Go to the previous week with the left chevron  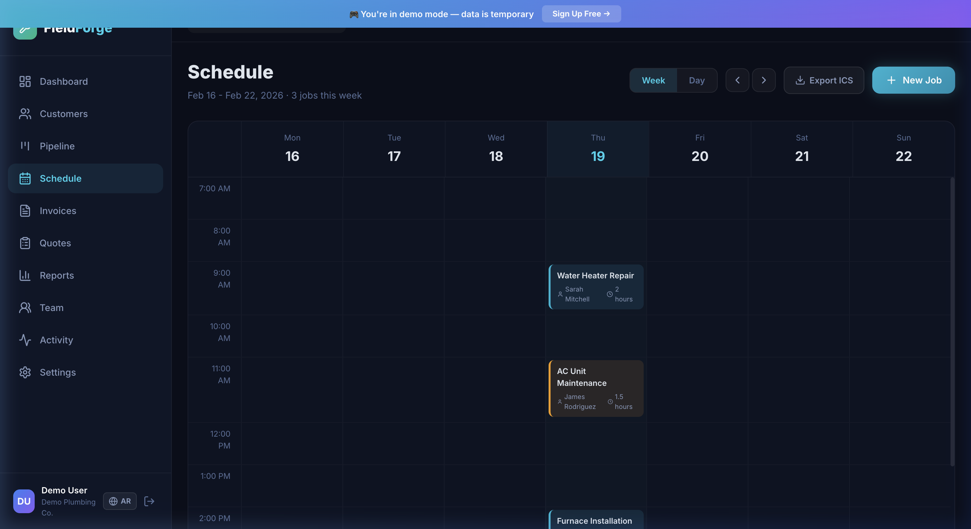click(x=737, y=80)
